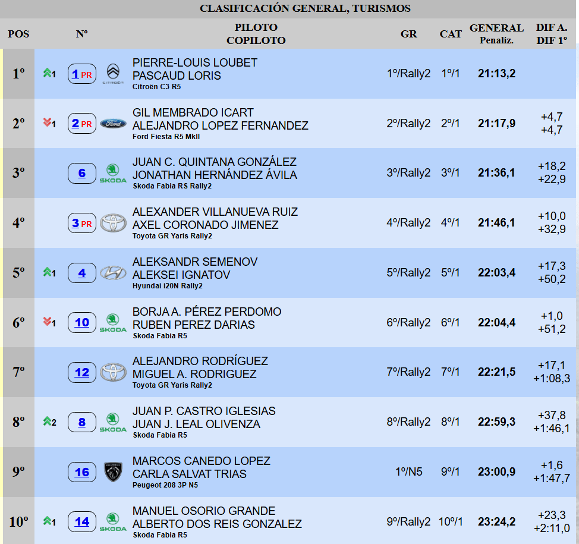This screenshot has height=544, width=579.
Task: Click the POS column header
Action: click(18, 34)
